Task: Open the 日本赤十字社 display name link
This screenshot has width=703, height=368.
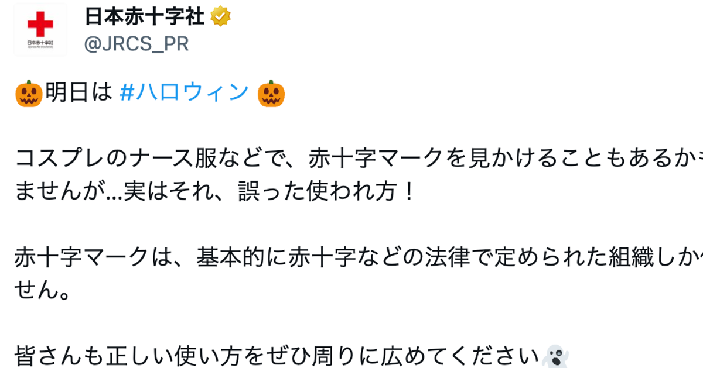Action: (x=144, y=18)
